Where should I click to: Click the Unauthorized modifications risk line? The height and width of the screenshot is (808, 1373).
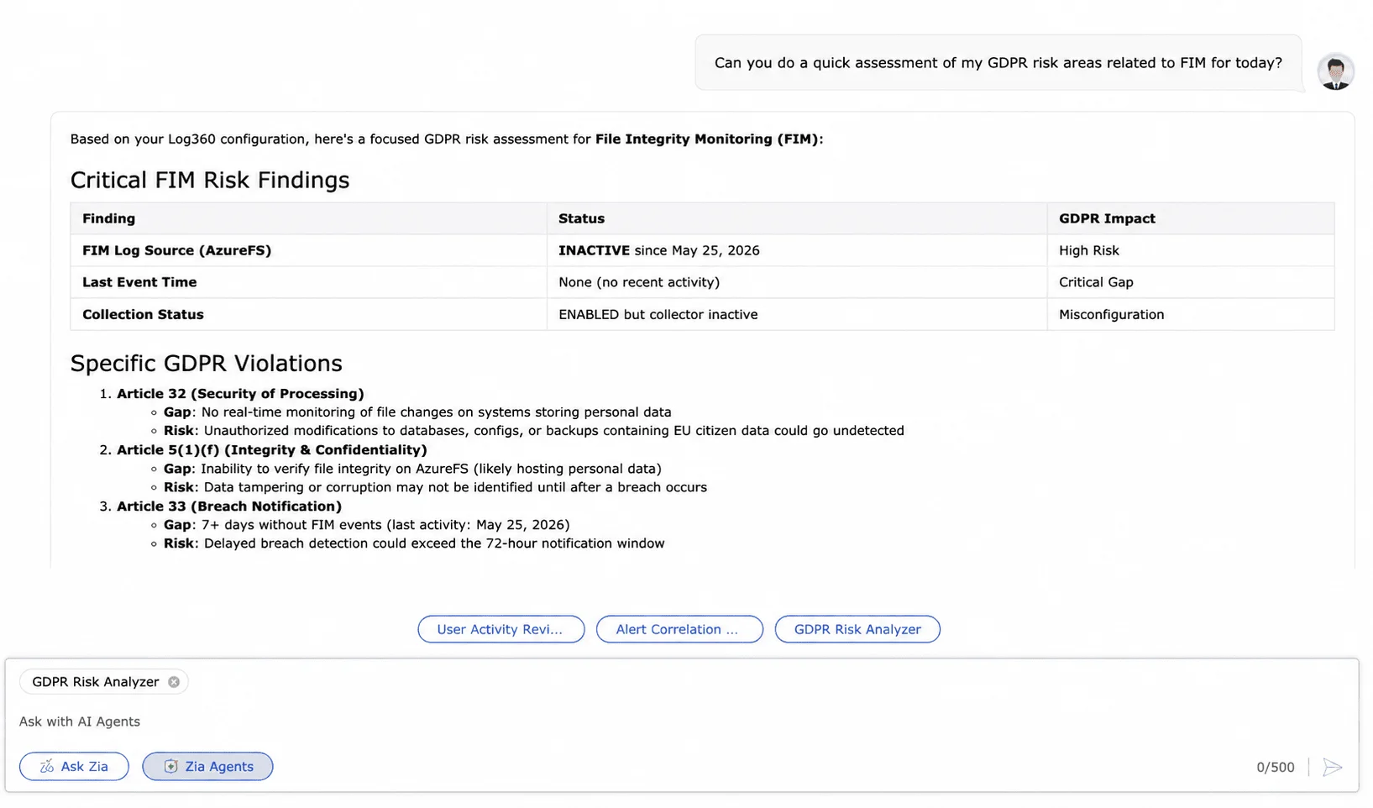tap(534, 430)
